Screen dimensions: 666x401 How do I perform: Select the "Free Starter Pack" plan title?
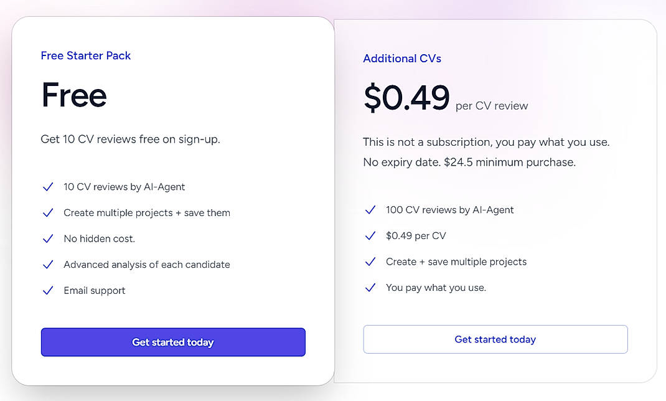pos(86,55)
